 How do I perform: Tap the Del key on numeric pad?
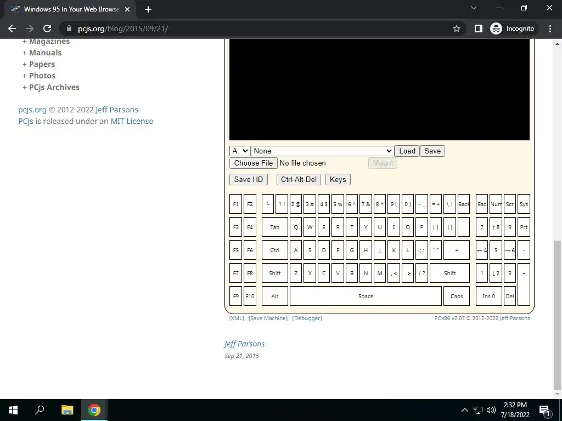click(510, 296)
